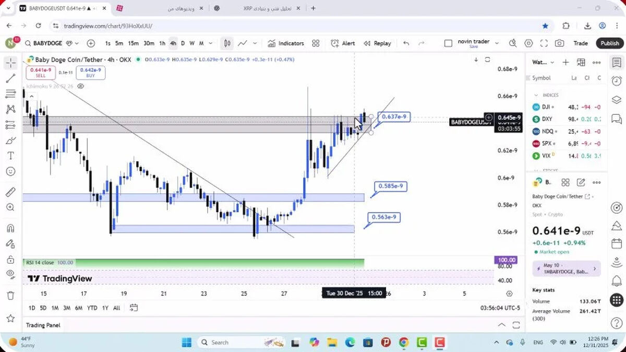626x352 pixels.
Task: Open the patterns drawing tool
Action: pos(10,110)
